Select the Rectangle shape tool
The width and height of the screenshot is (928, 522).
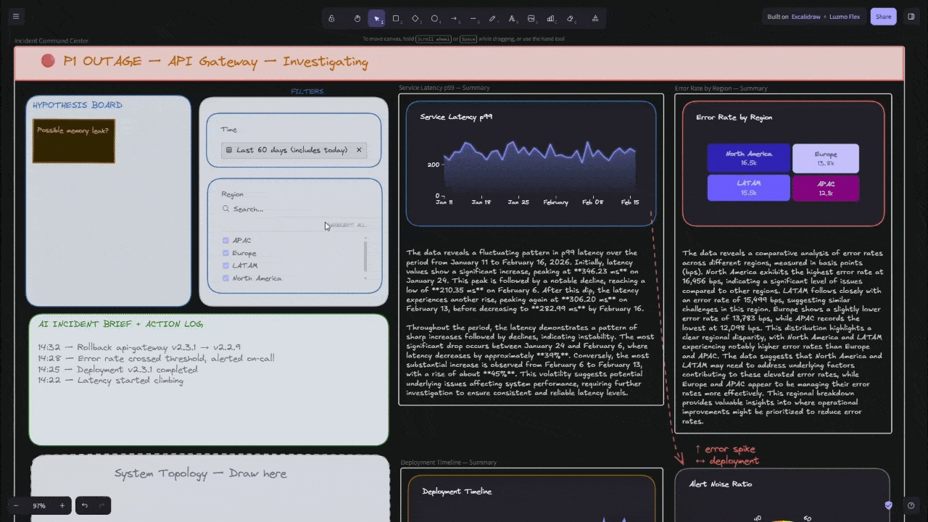[x=396, y=18]
